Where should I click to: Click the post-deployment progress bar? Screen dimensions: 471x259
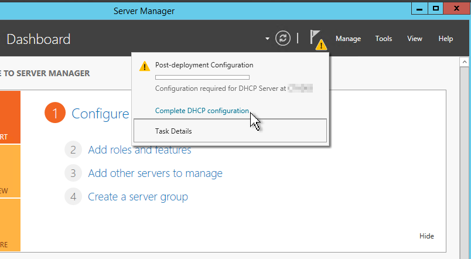pos(202,77)
